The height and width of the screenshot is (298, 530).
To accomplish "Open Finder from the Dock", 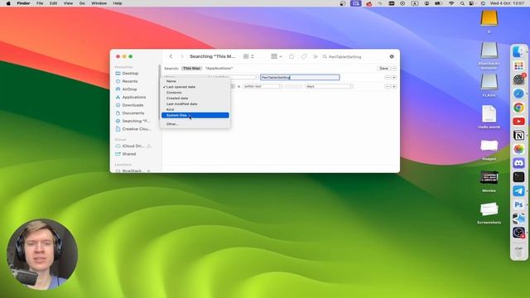I will click(x=518, y=51).
